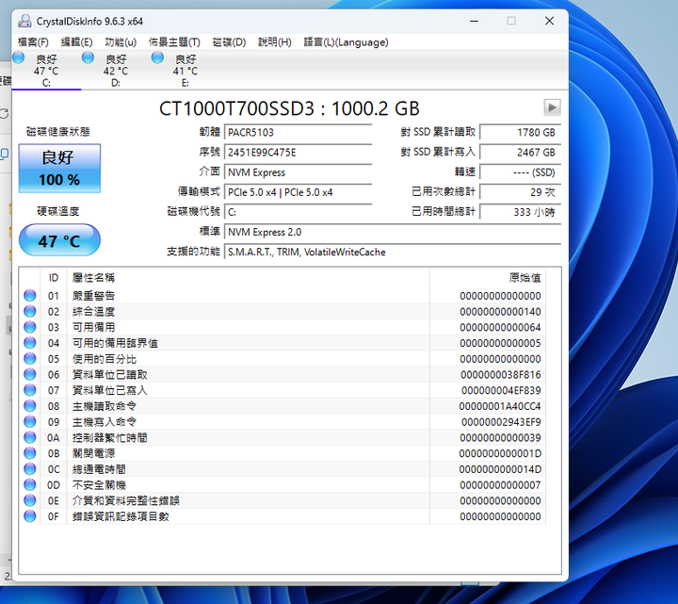
Task: Click status icon of attribute 02 綜合溫度
Action: pos(30,311)
